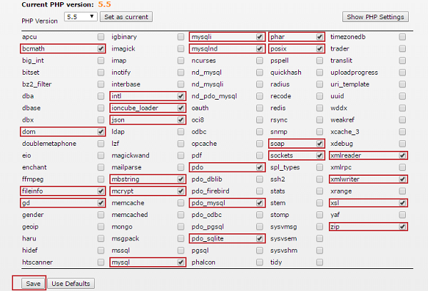Turn off the soap extension checkbox
428x291 pixels.
coord(319,143)
